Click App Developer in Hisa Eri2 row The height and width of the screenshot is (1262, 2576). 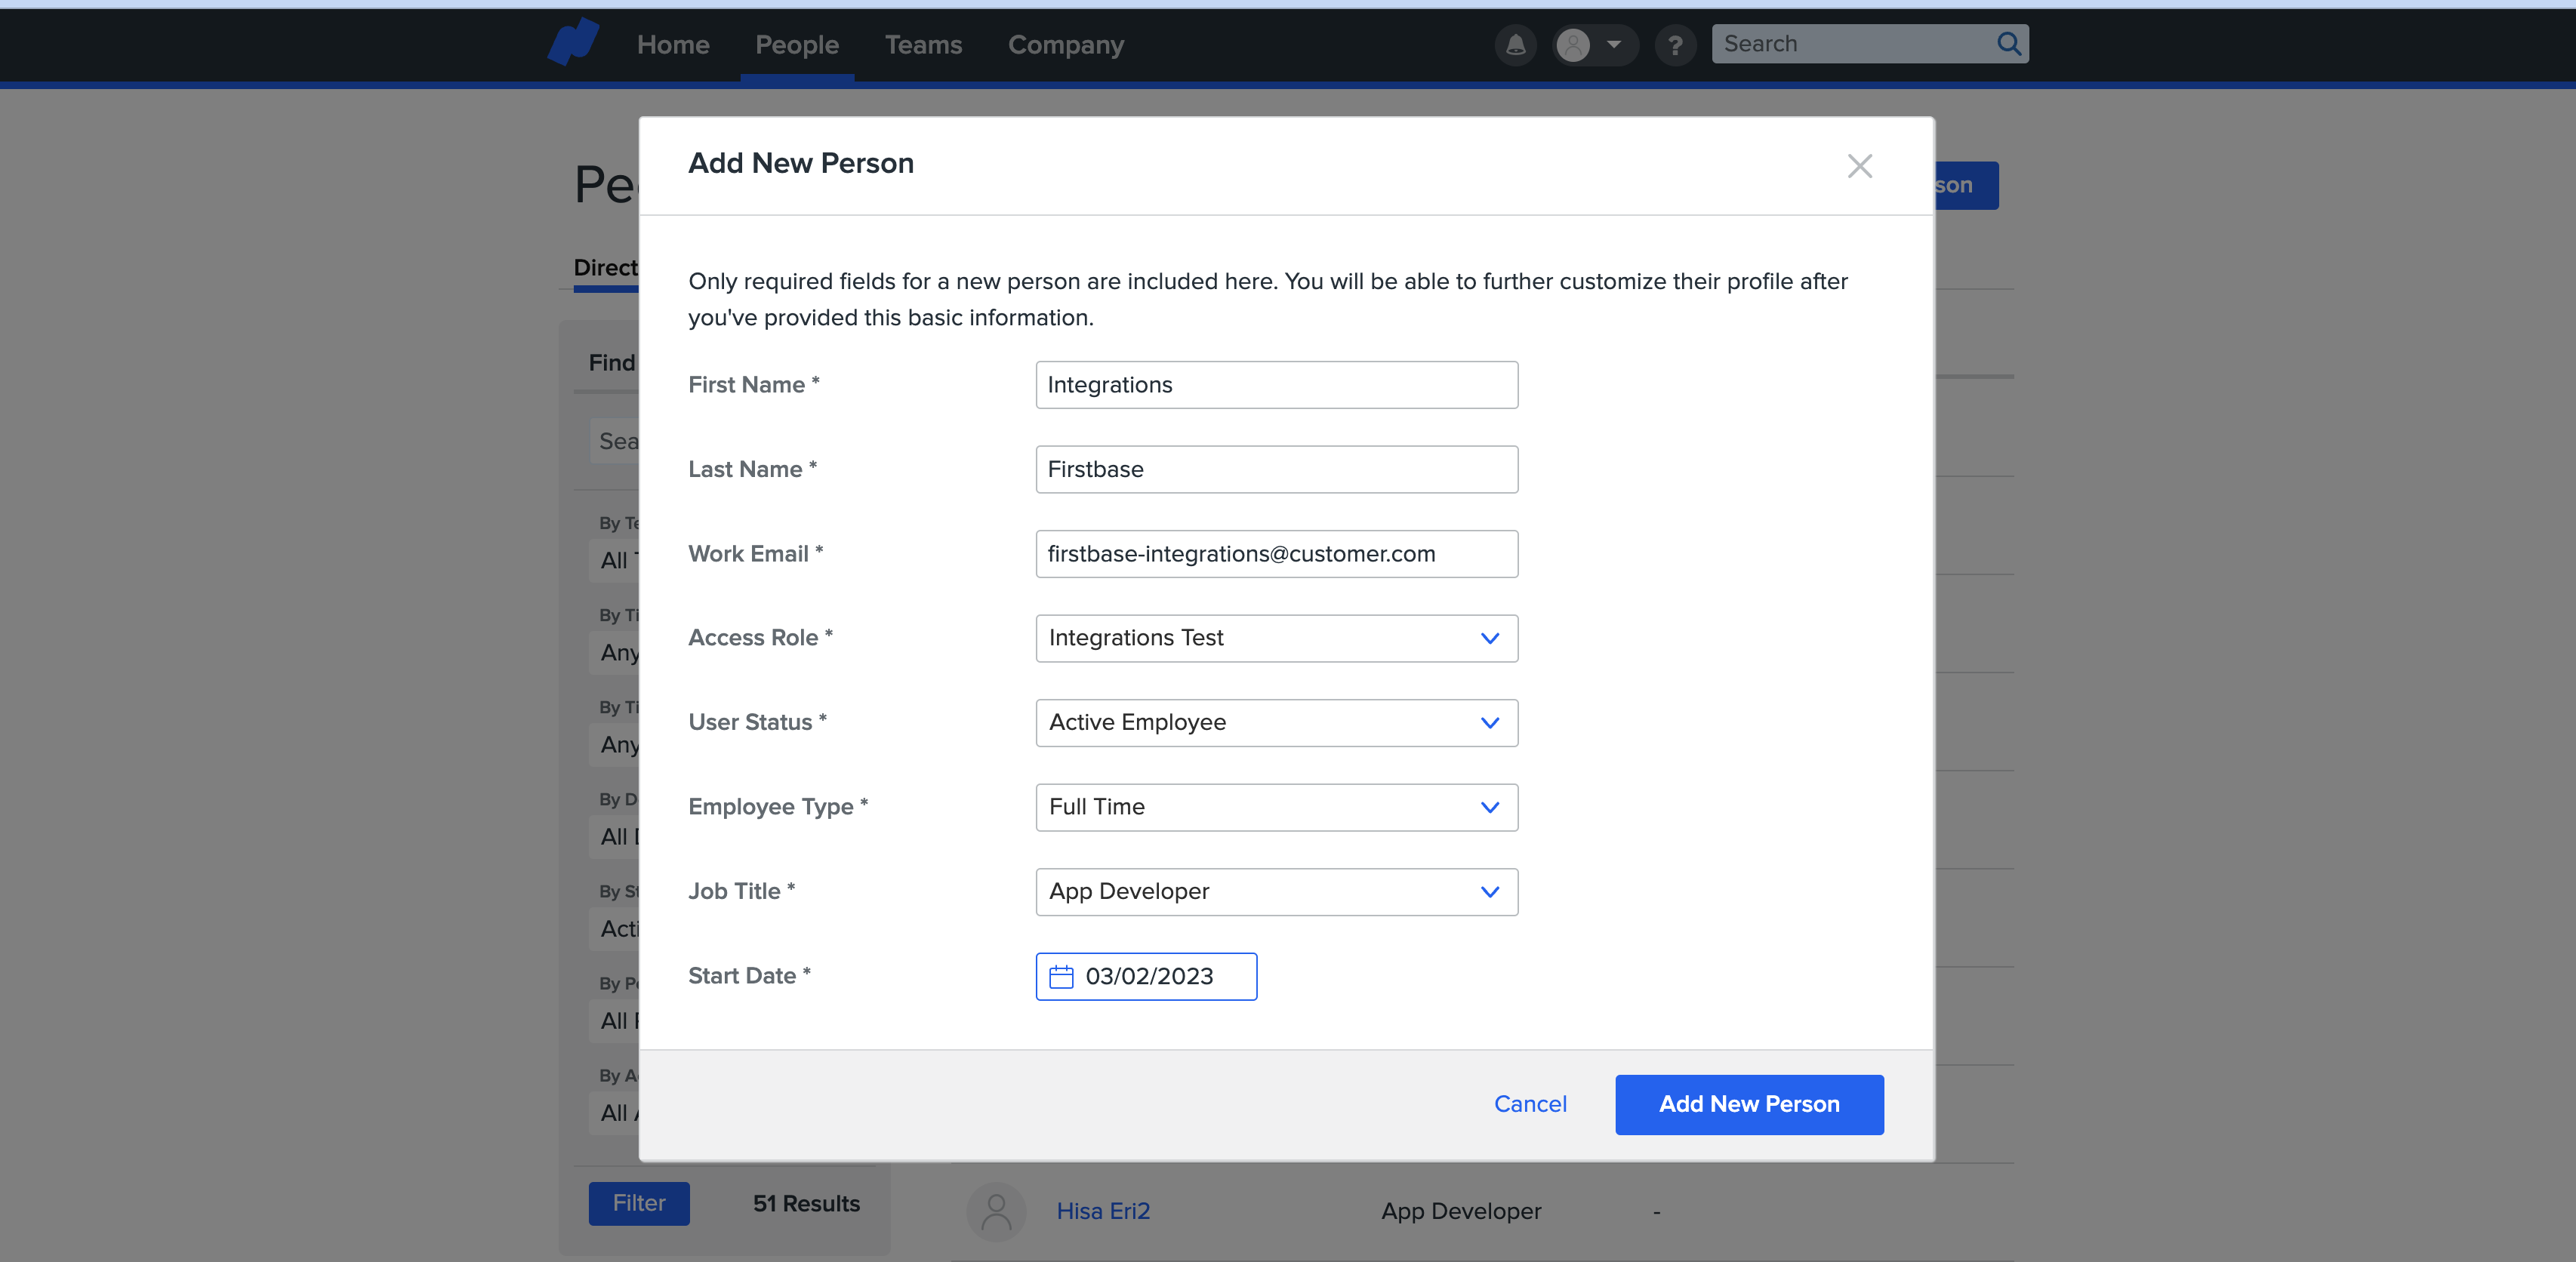tap(1461, 1212)
